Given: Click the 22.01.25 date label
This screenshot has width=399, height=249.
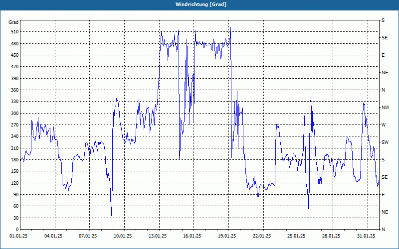Looking at the screenshot, I should point(261,236).
